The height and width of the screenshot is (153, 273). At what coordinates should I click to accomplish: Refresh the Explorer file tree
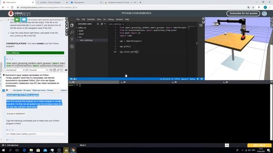(x=98, y=24)
